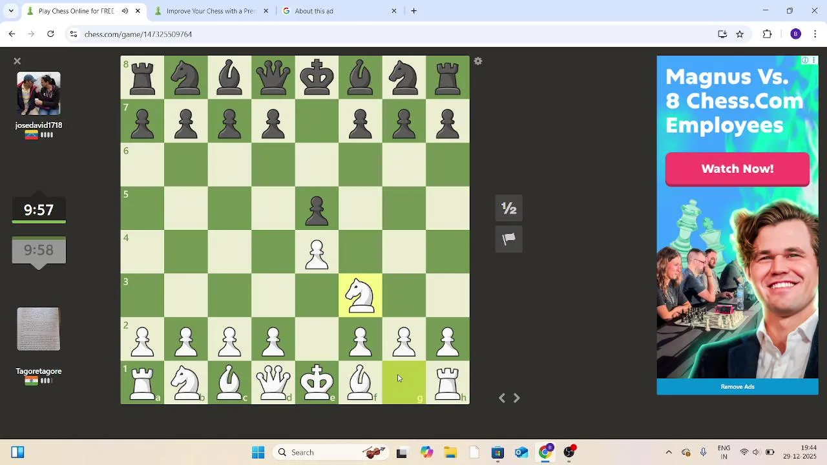Select the white queen on d1
827x465 pixels.
click(x=273, y=382)
